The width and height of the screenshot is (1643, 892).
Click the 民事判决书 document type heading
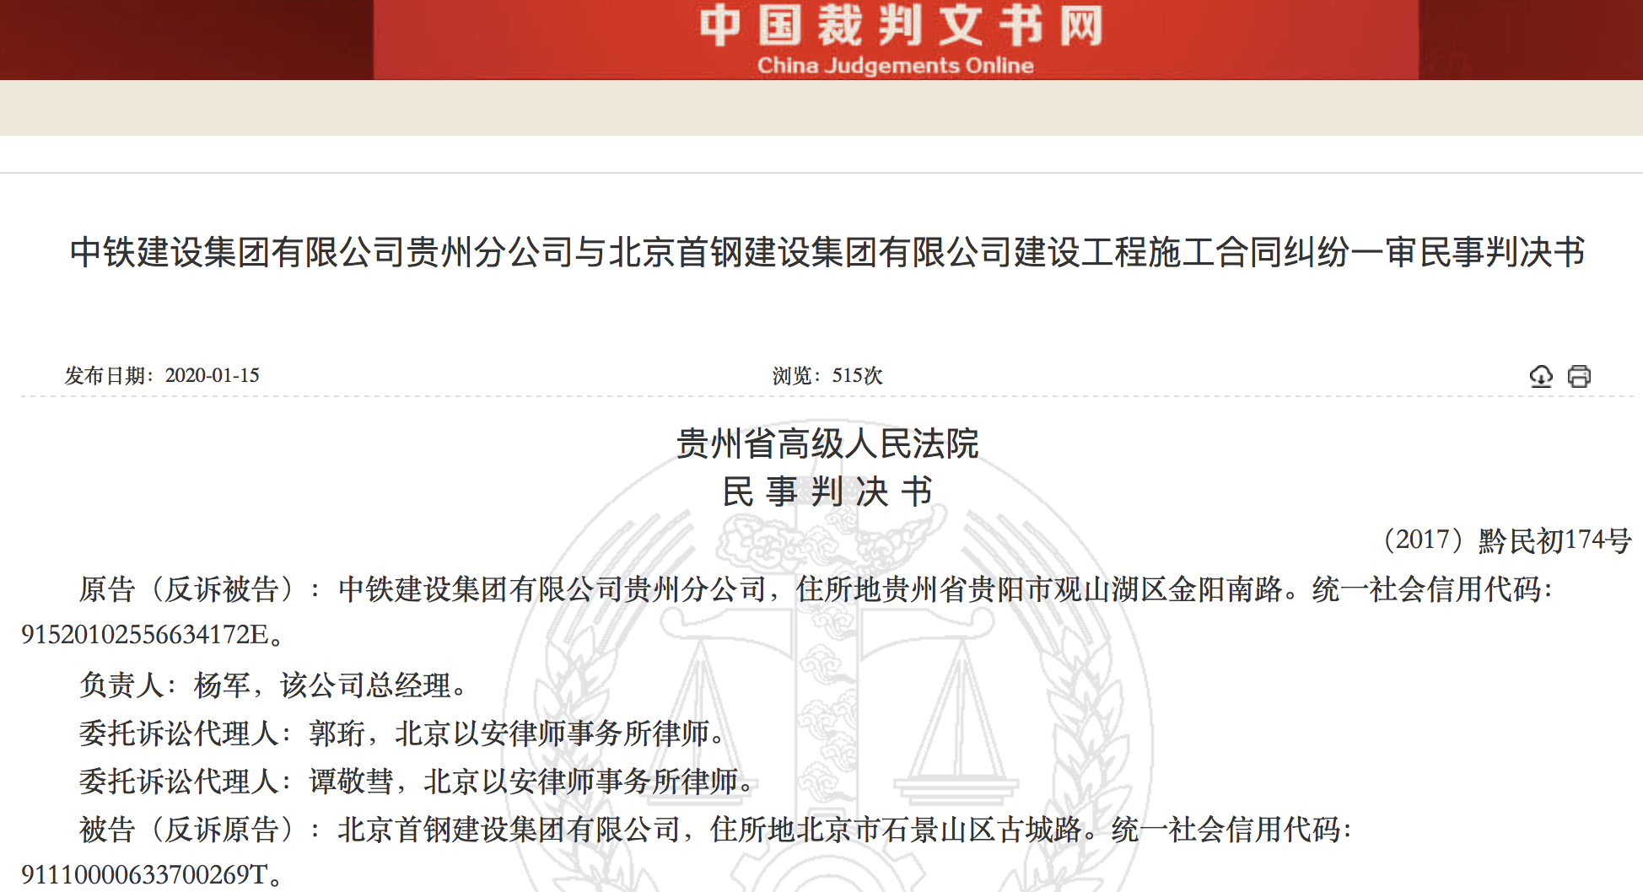827,492
